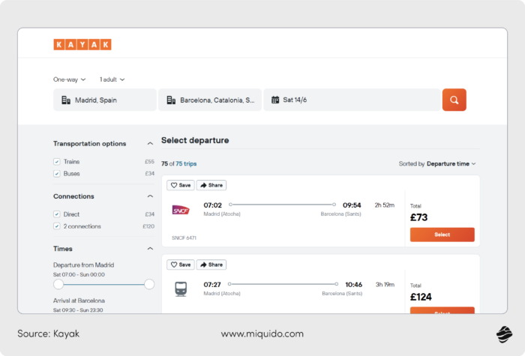Click the calendar icon next to Sat 14/6
This screenshot has width=525, height=356.
(275, 100)
